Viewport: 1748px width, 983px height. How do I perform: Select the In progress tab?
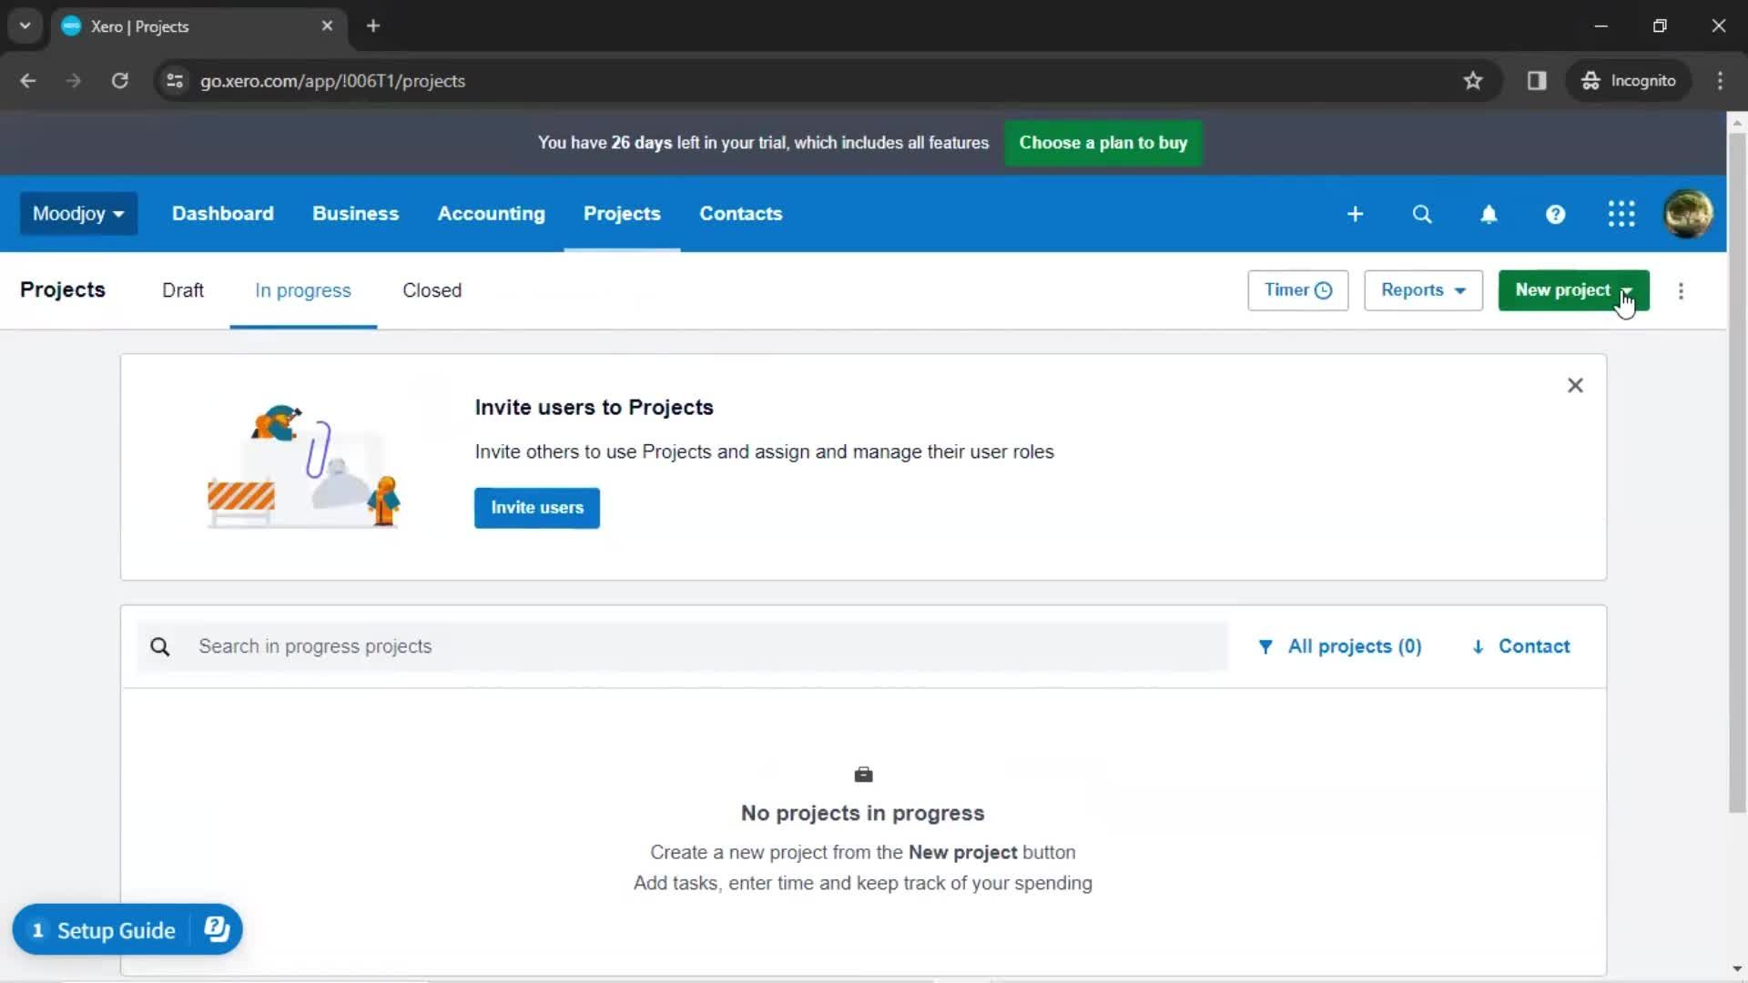(303, 290)
